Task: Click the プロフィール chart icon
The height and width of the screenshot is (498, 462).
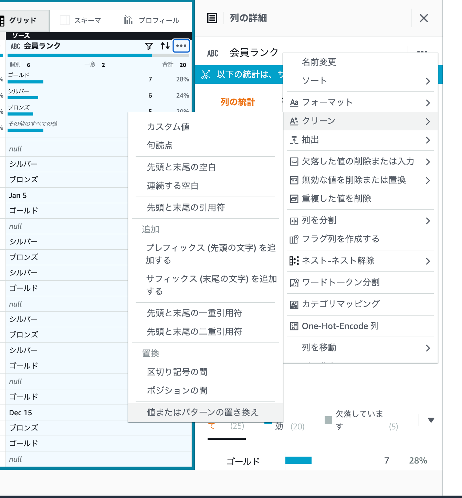Action: pos(128,20)
